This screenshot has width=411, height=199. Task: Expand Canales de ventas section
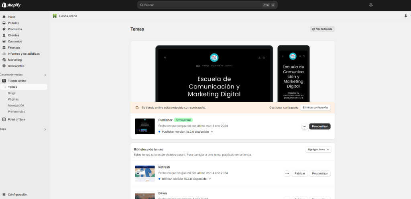click(45, 75)
